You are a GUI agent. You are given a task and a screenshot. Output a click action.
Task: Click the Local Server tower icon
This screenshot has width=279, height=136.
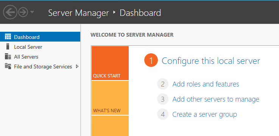[x=8, y=46]
